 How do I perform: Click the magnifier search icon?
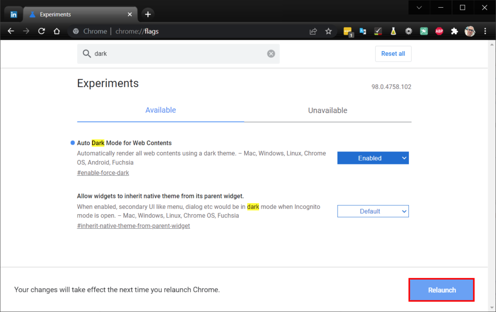pyautogui.click(x=87, y=54)
